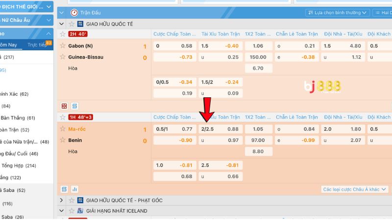Bet even (e) at -0.99 Ma-rốc match
This screenshot has height=220, width=392.
tap(296, 140)
